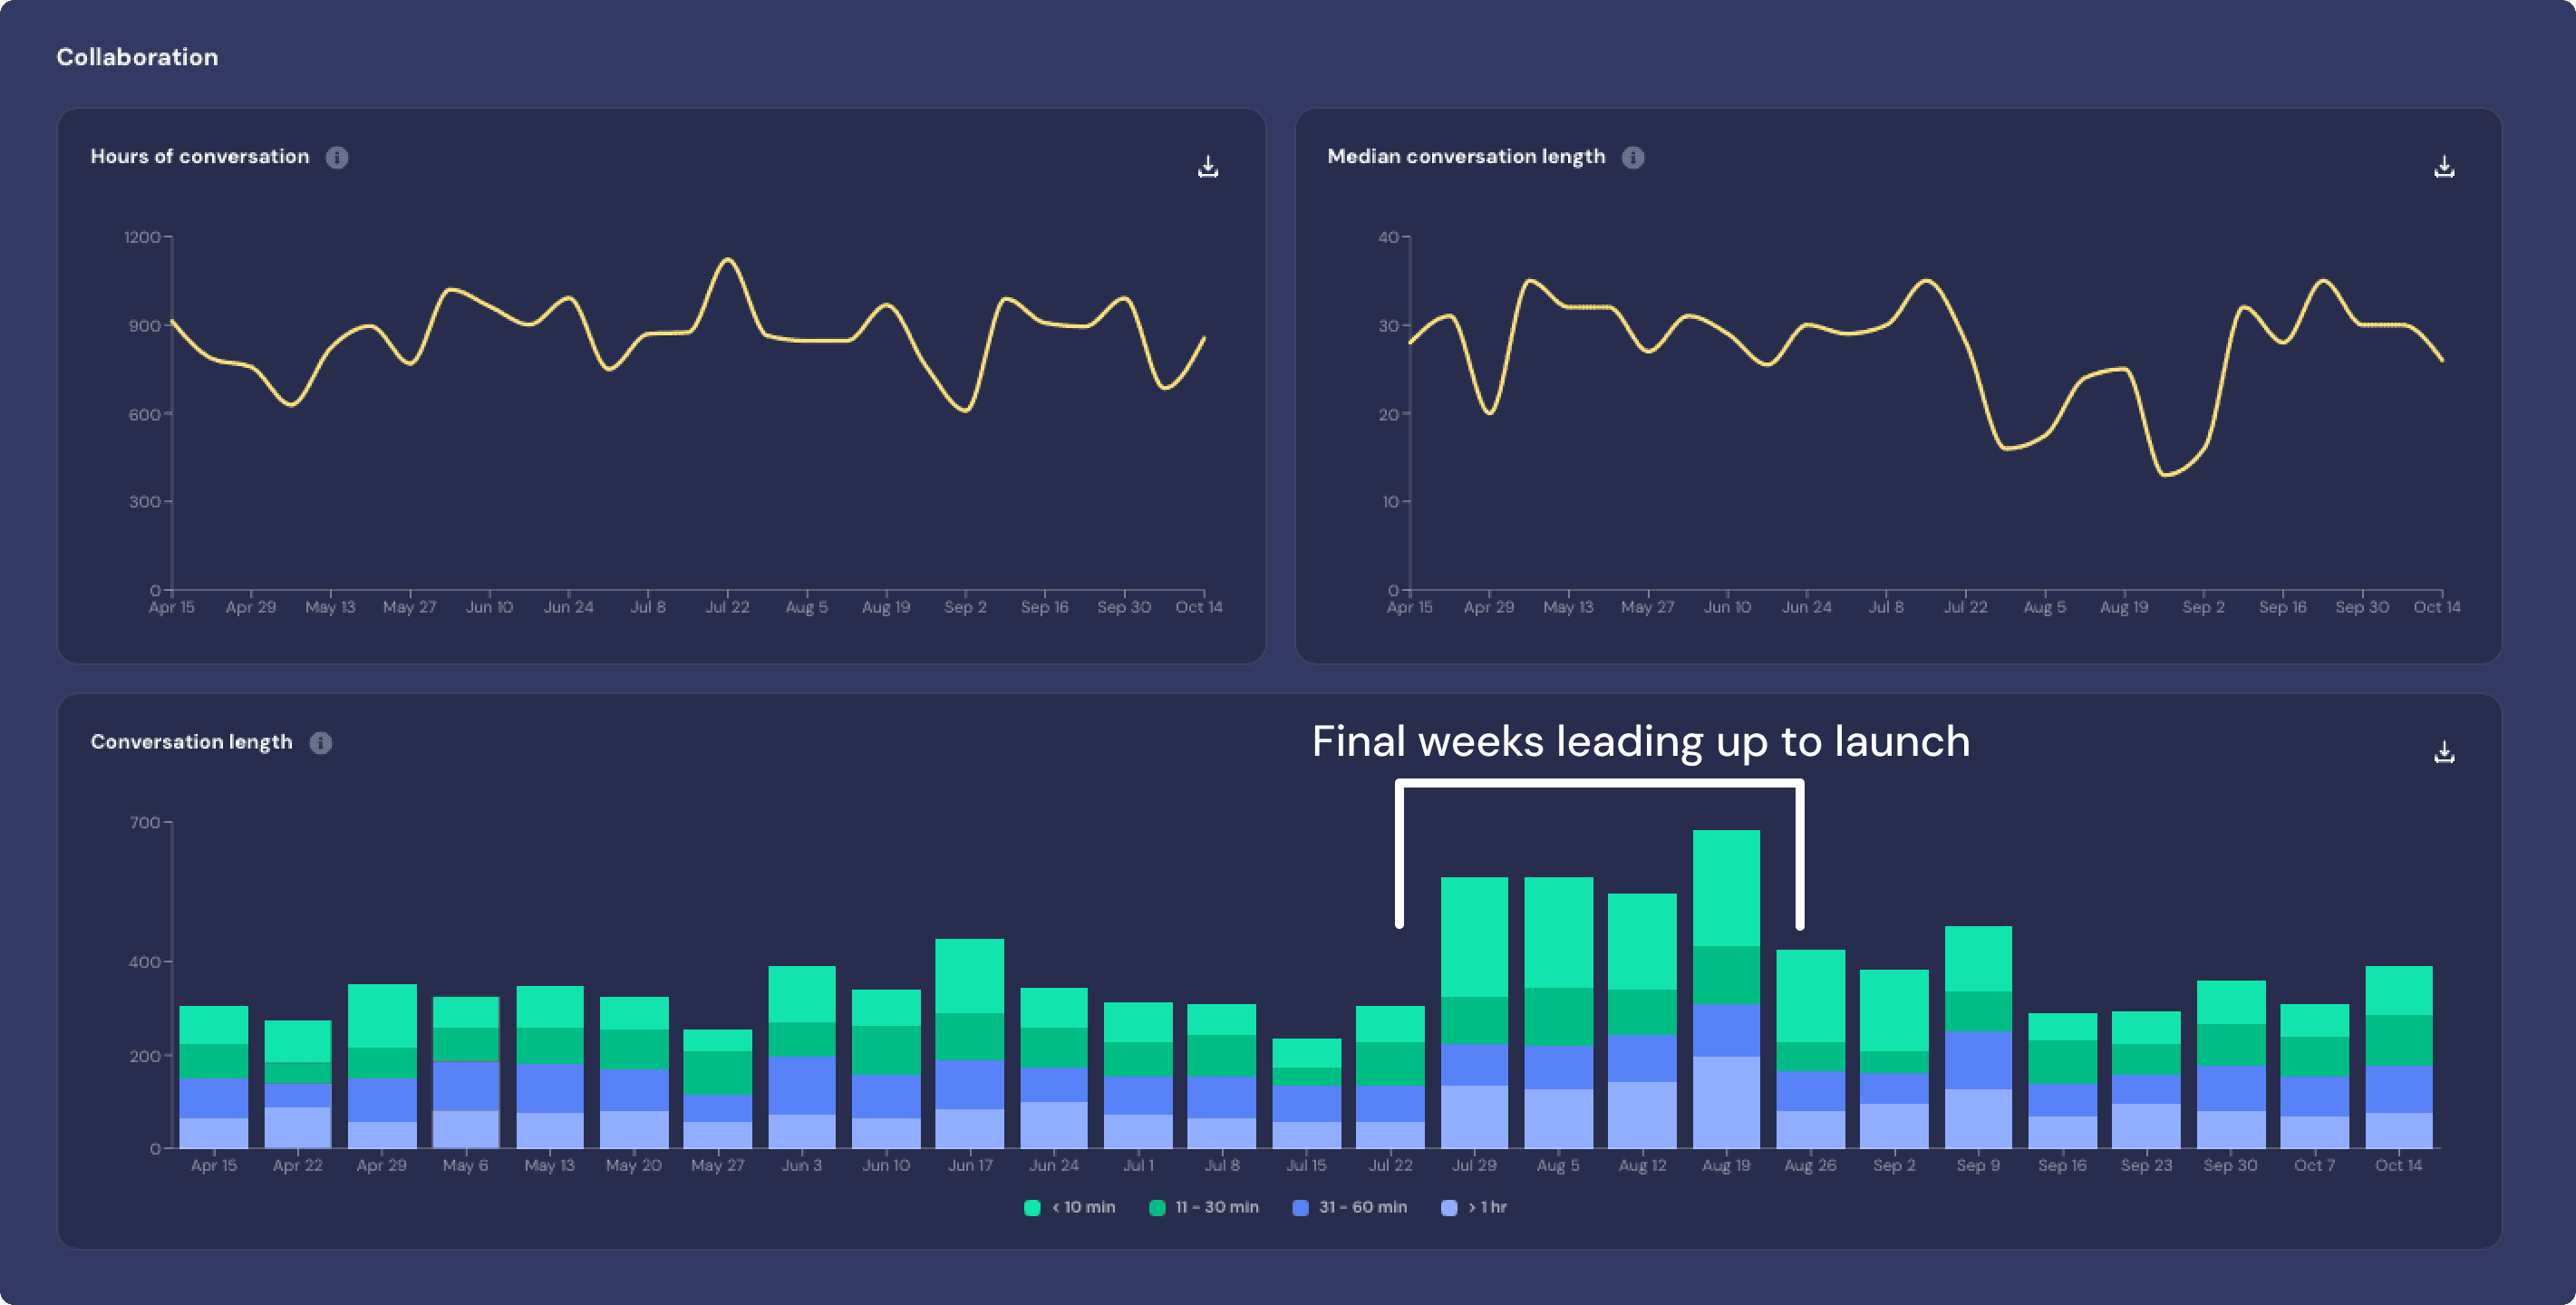
Task: Select the Apr 15 bar in Conversation length
Action: (x=214, y=1077)
